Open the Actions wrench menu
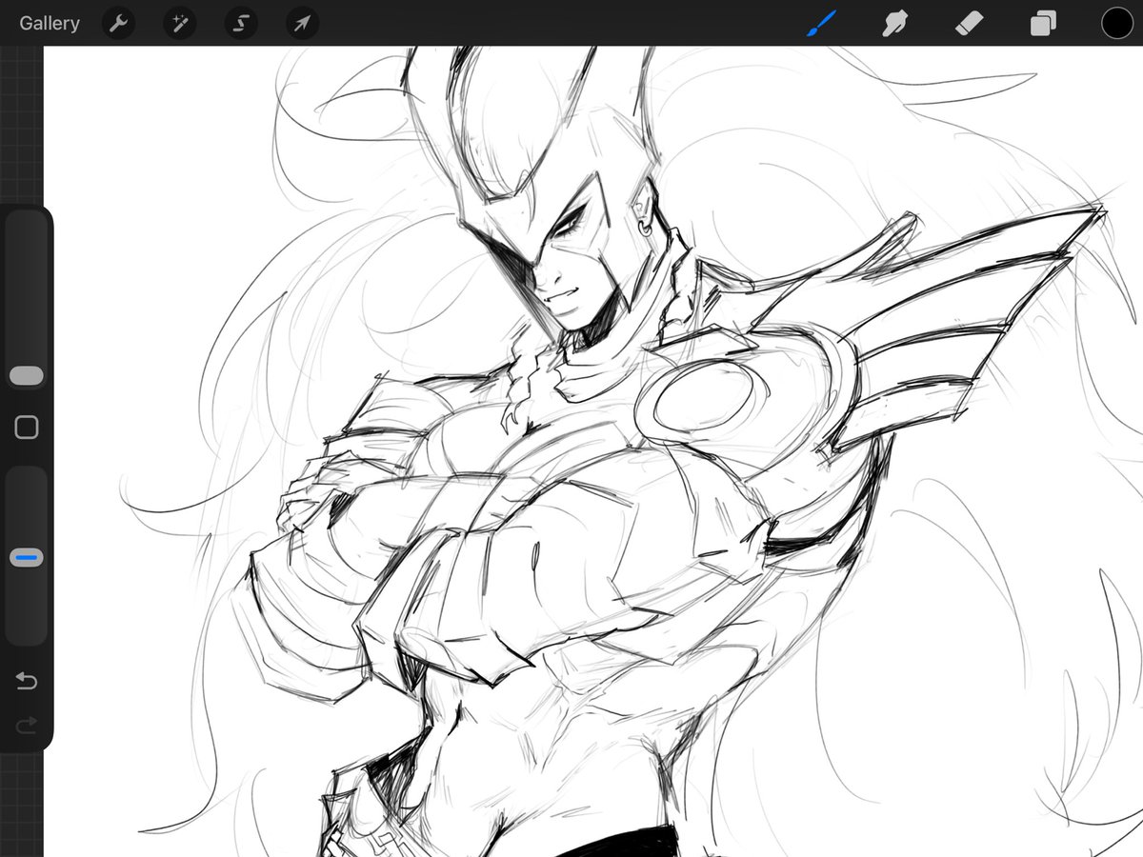The height and width of the screenshot is (857, 1143). click(118, 23)
